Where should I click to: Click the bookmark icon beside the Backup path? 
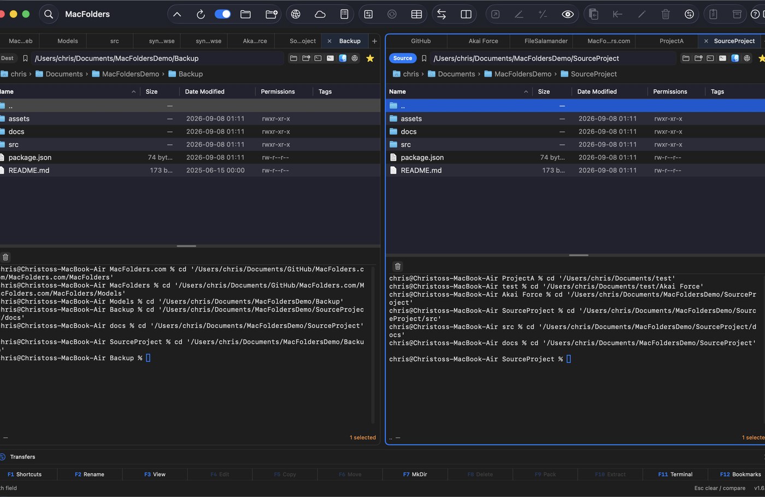click(x=25, y=58)
